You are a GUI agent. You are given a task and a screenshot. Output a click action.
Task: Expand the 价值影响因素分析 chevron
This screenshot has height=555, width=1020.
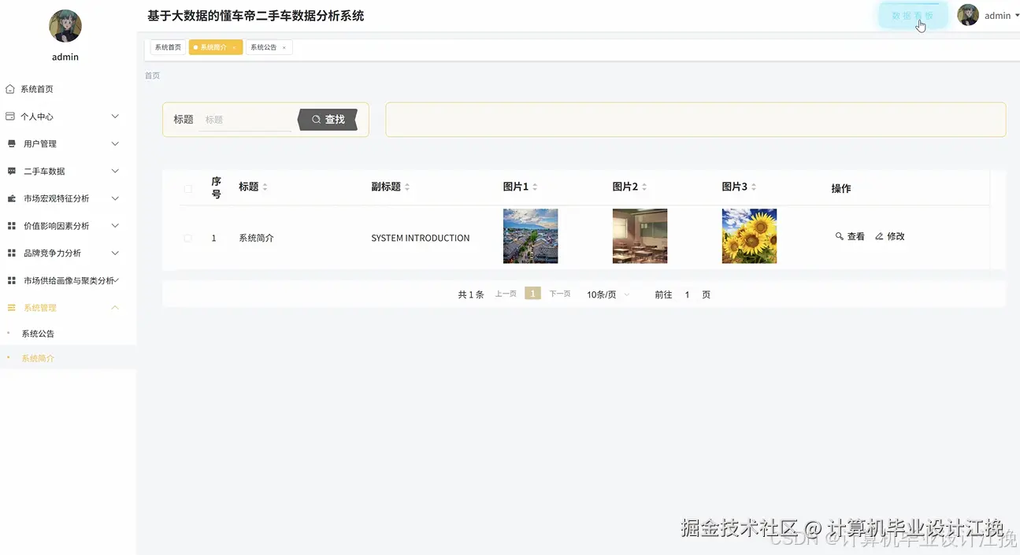point(115,226)
